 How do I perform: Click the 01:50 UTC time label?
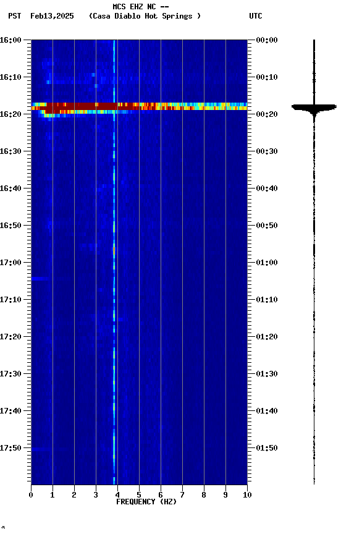click(x=267, y=448)
